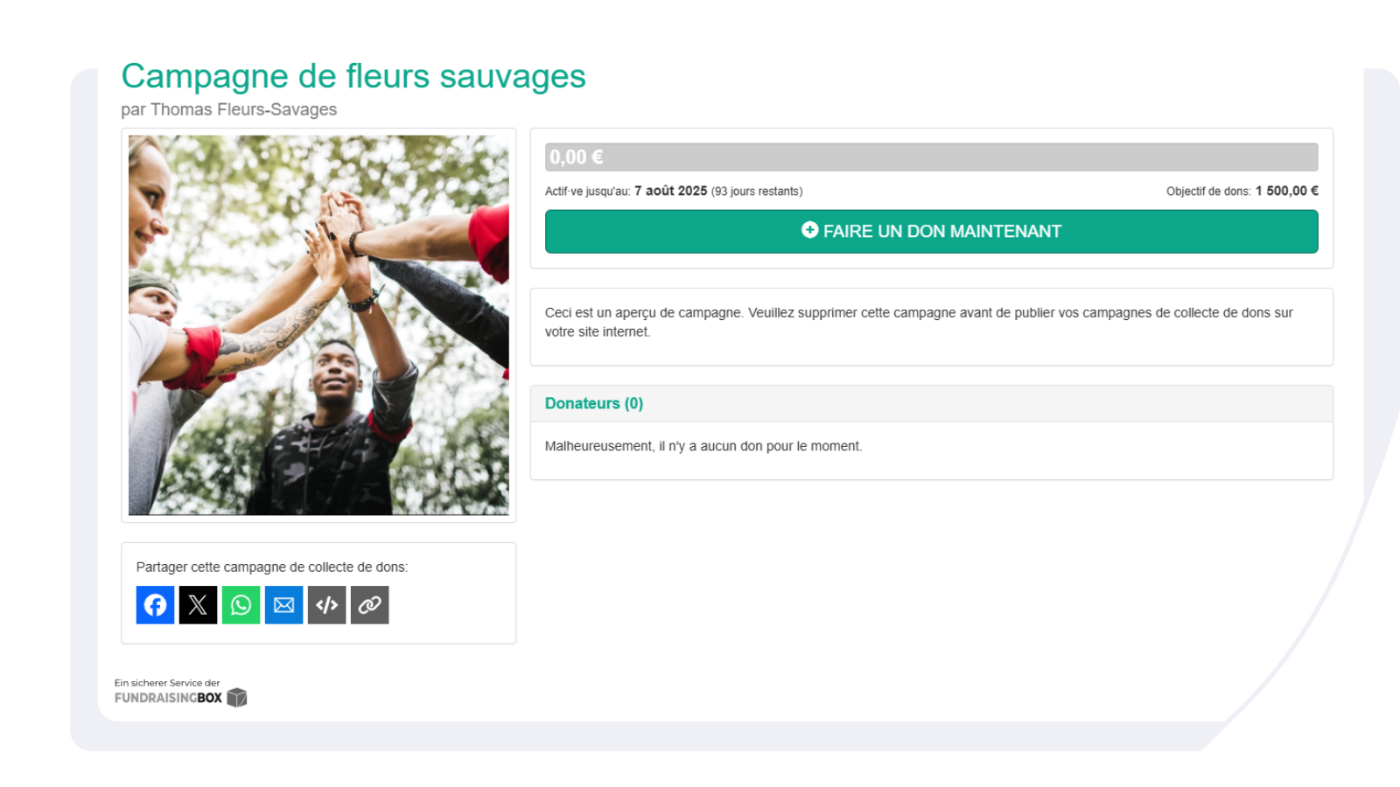This screenshot has height=787, width=1400.
Task: Click FAIRE UN DON MAINTENANT button
Action: click(931, 232)
